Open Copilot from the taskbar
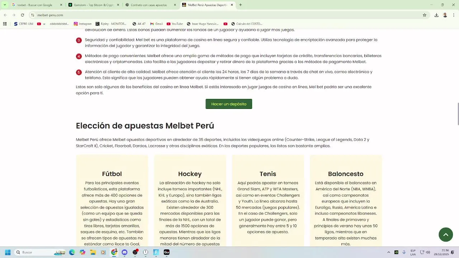This screenshot has height=258, width=459. [82, 252]
